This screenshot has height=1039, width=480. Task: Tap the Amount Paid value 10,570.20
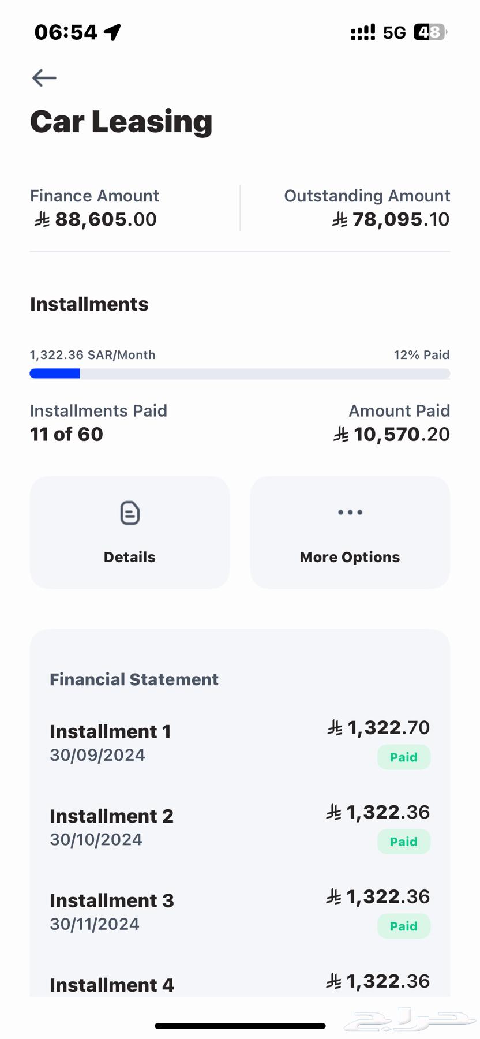[402, 435]
